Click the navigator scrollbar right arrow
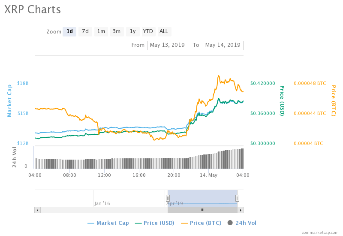This screenshot has height=236, width=343. click(241, 210)
